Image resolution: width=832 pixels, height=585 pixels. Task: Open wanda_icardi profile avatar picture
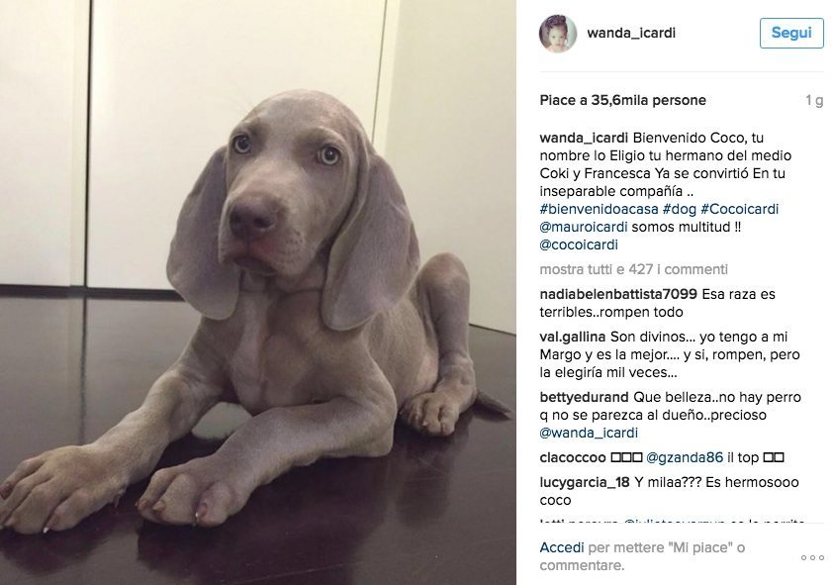[x=557, y=33]
